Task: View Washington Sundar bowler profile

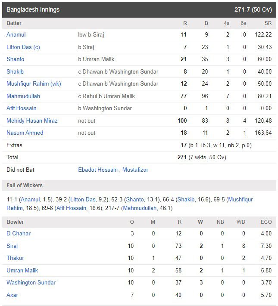Action: [x=31, y=283]
